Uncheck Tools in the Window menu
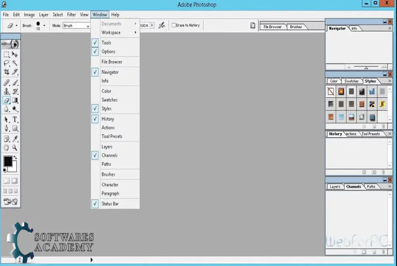The image size is (397, 266). 95,42
